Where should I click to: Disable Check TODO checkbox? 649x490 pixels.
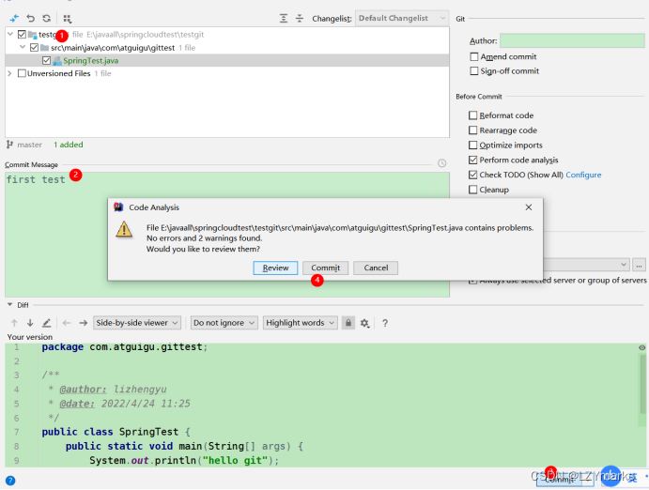pos(473,175)
